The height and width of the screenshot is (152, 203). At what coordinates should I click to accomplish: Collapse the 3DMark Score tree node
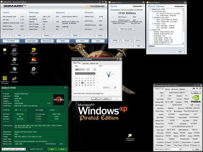pos(150,10)
